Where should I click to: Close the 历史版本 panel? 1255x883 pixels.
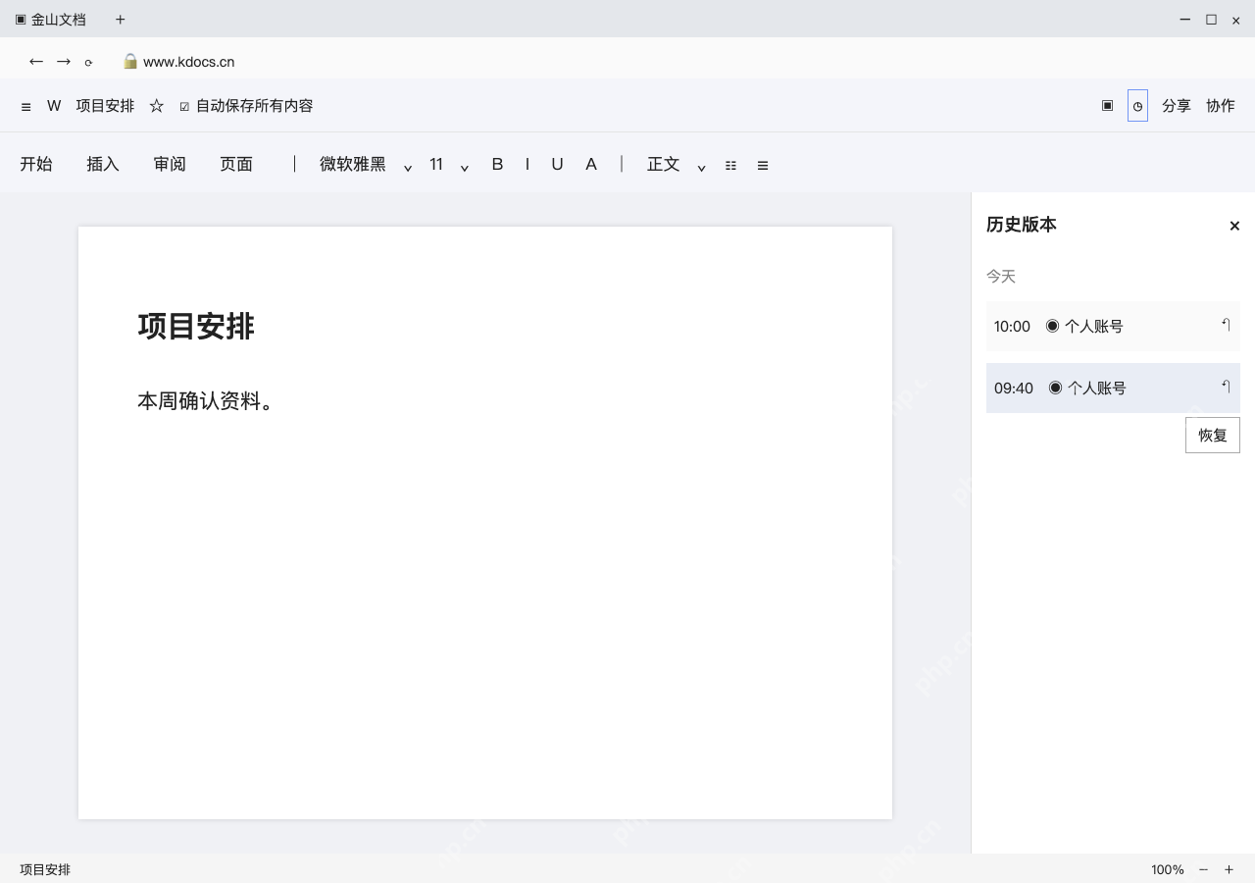[x=1234, y=226]
